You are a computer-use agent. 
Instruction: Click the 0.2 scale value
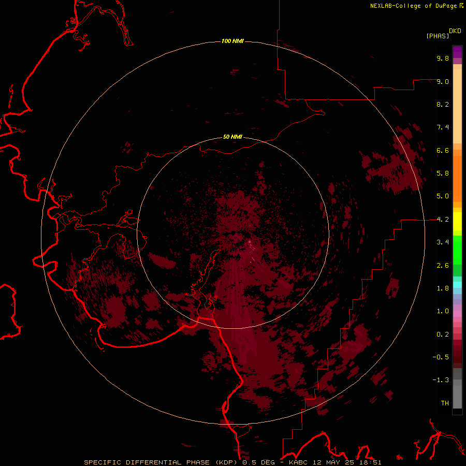(x=443, y=334)
